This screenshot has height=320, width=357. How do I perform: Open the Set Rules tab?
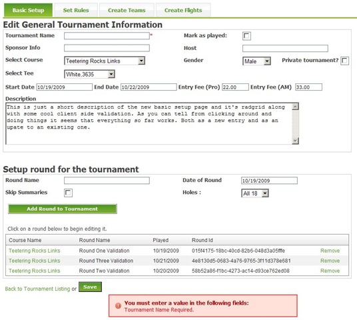[x=76, y=10]
